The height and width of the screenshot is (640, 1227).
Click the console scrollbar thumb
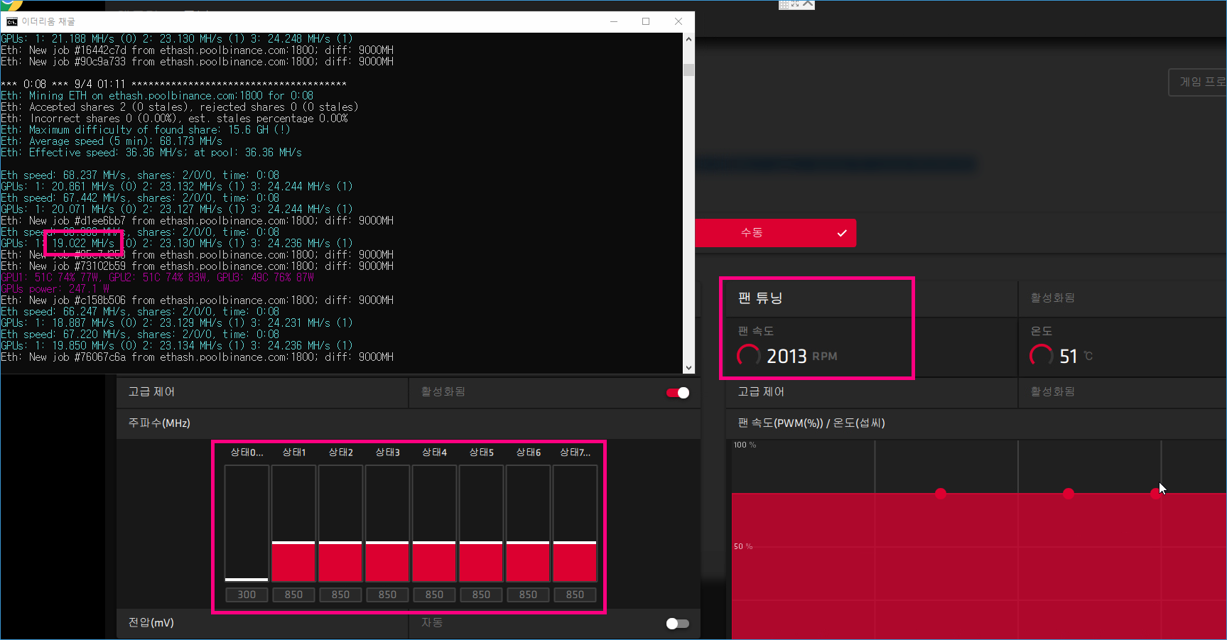tap(688, 70)
